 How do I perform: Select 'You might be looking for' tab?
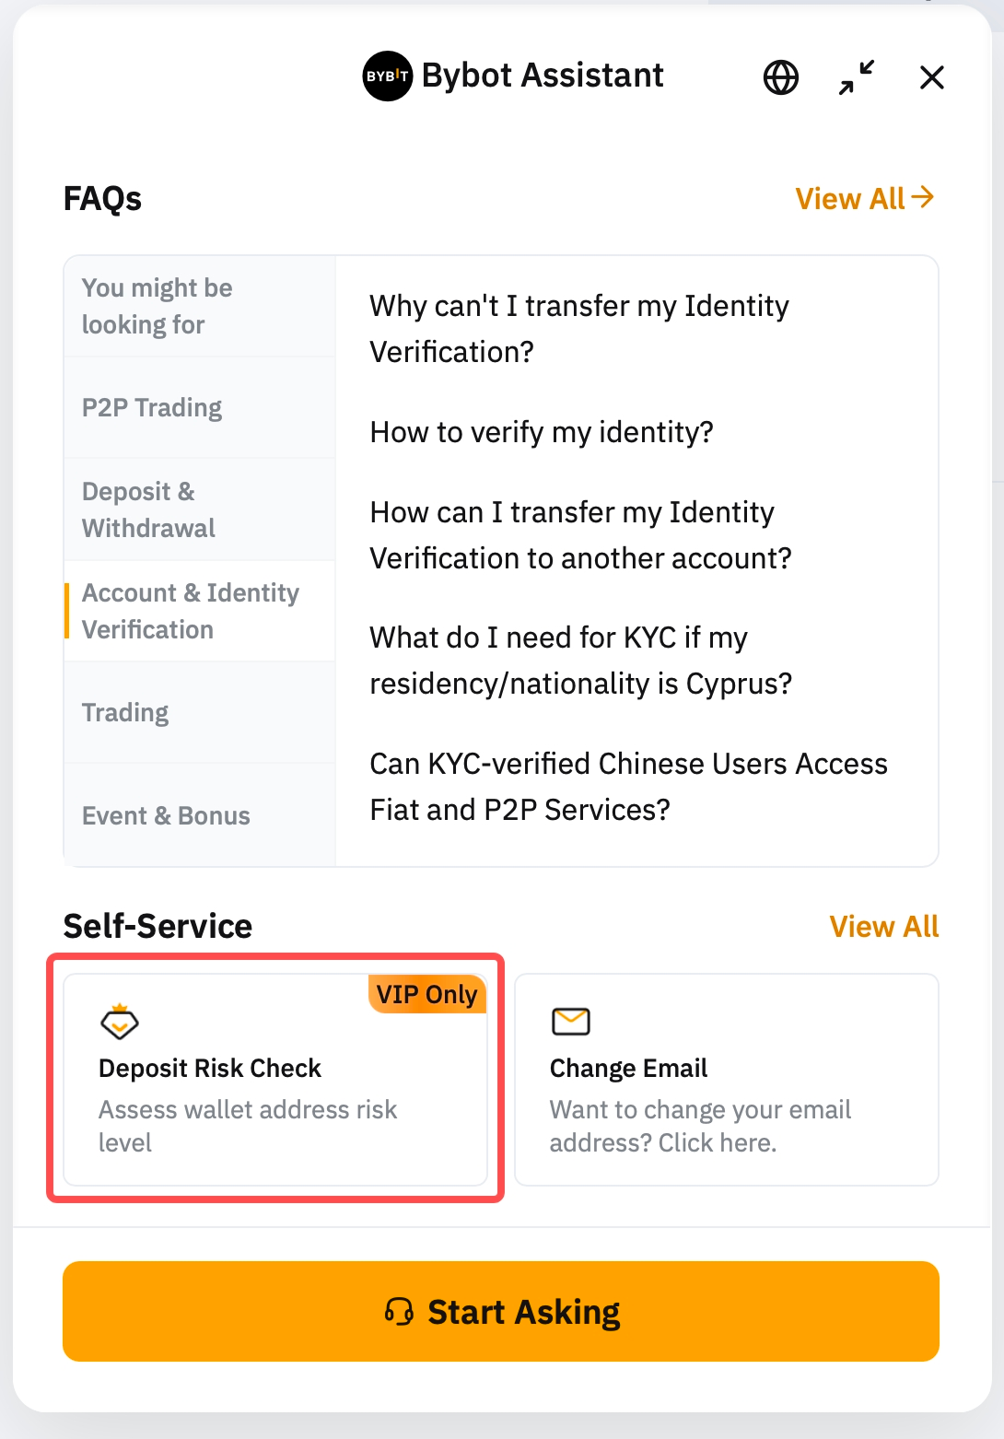click(157, 306)
